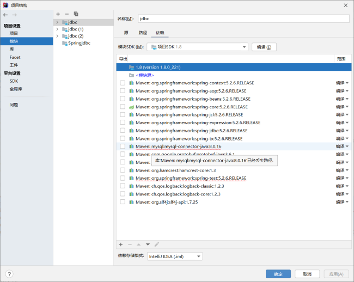Switch to the 依赖 (Dependencies) tab
Image resolution: width=354 pixels, height=282 pixels.
point(160,33)
